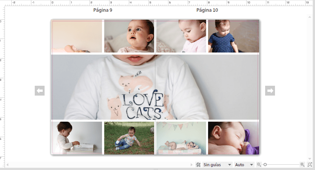This screenshot has height=170, width=315.
Task: Select the baby looking up photo
Action: coord(129,36)
